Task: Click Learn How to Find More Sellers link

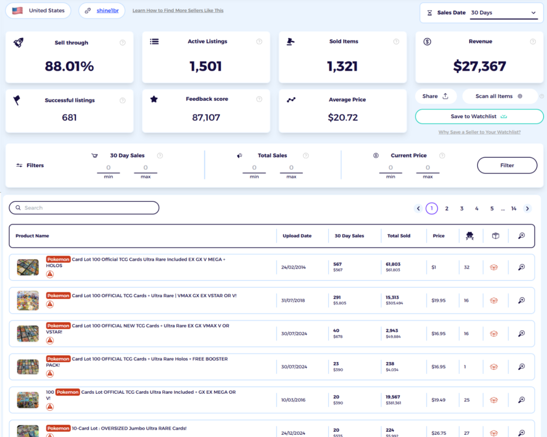Action: coord(178,11)
